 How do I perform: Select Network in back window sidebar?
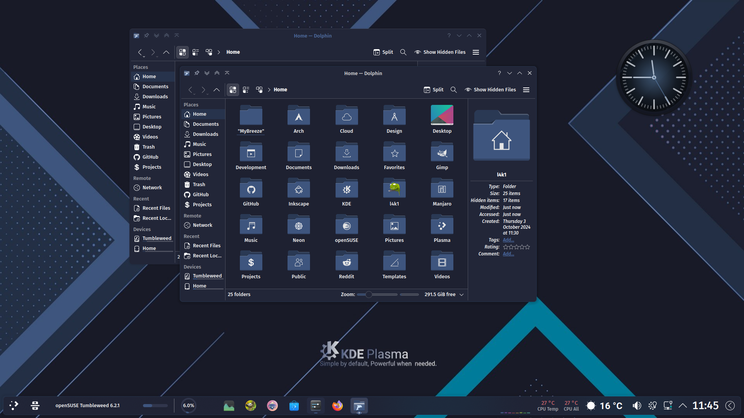(152, 188)
